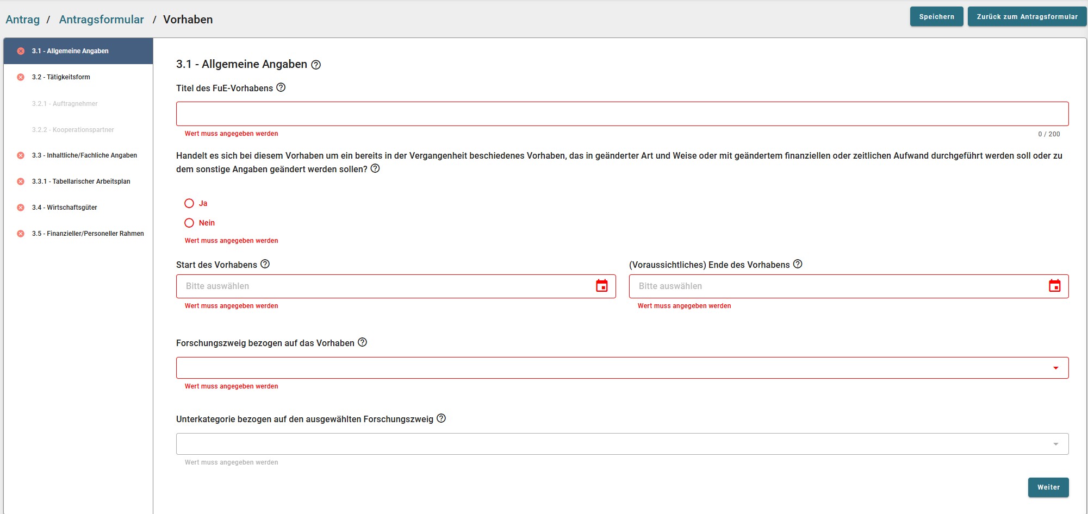The width and height of the screenshot is (1088, 514).
Task: Click error icon beside 3.2 Tätigkeitsform
Action: point(21,77)
